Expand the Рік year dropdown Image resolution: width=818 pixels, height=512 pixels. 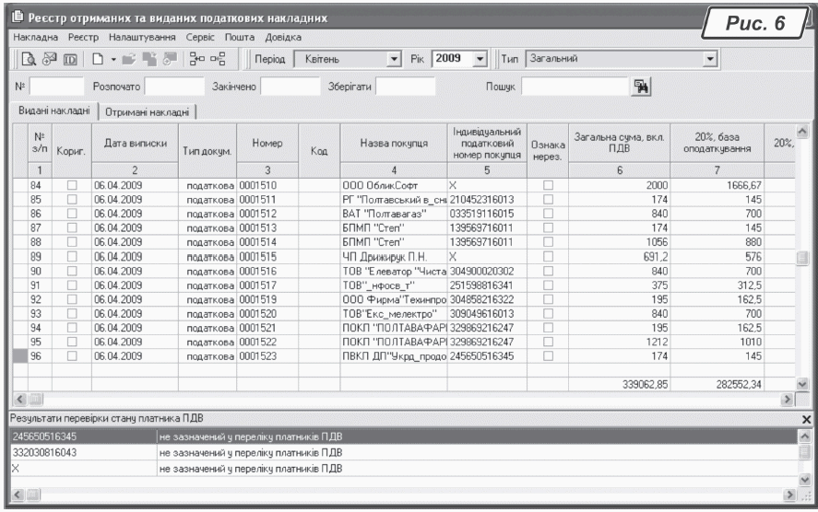pyautogui.click(x=480, y=60)
